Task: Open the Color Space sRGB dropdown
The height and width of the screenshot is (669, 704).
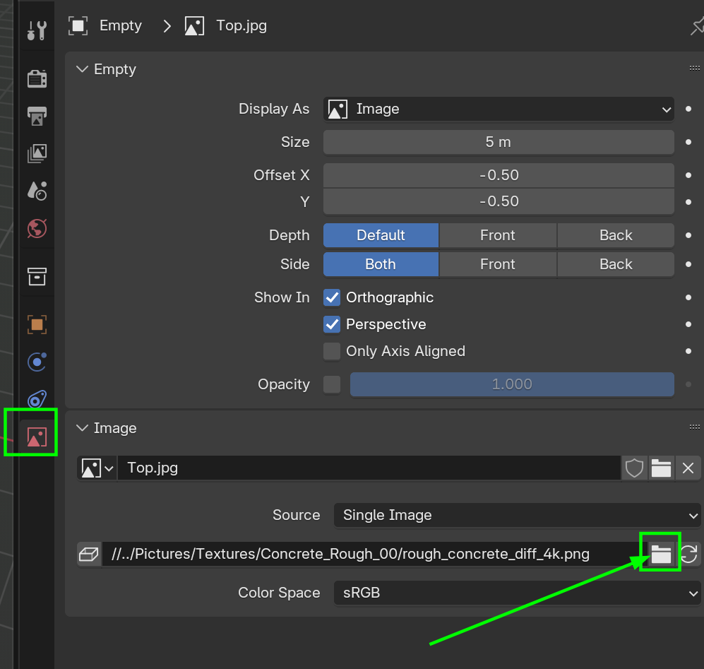Action: tap(517, 593)
